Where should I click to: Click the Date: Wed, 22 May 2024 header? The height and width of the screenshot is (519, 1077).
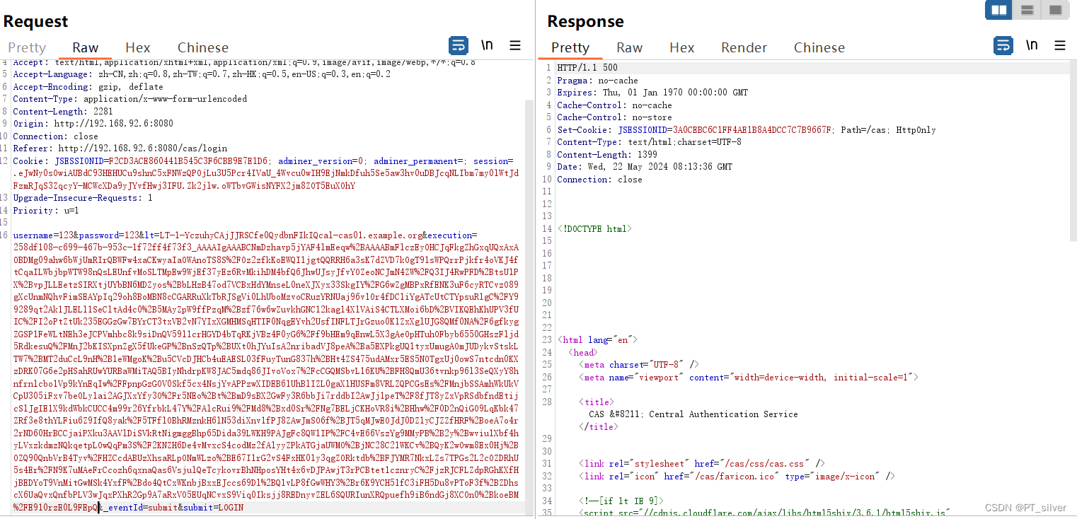[645, 167]
